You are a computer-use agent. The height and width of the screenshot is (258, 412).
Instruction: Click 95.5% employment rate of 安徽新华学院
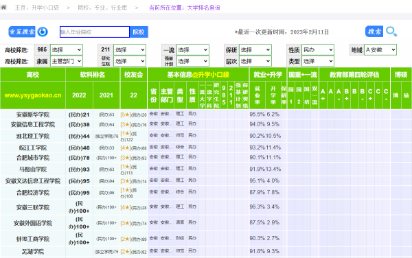click(257, 114)
